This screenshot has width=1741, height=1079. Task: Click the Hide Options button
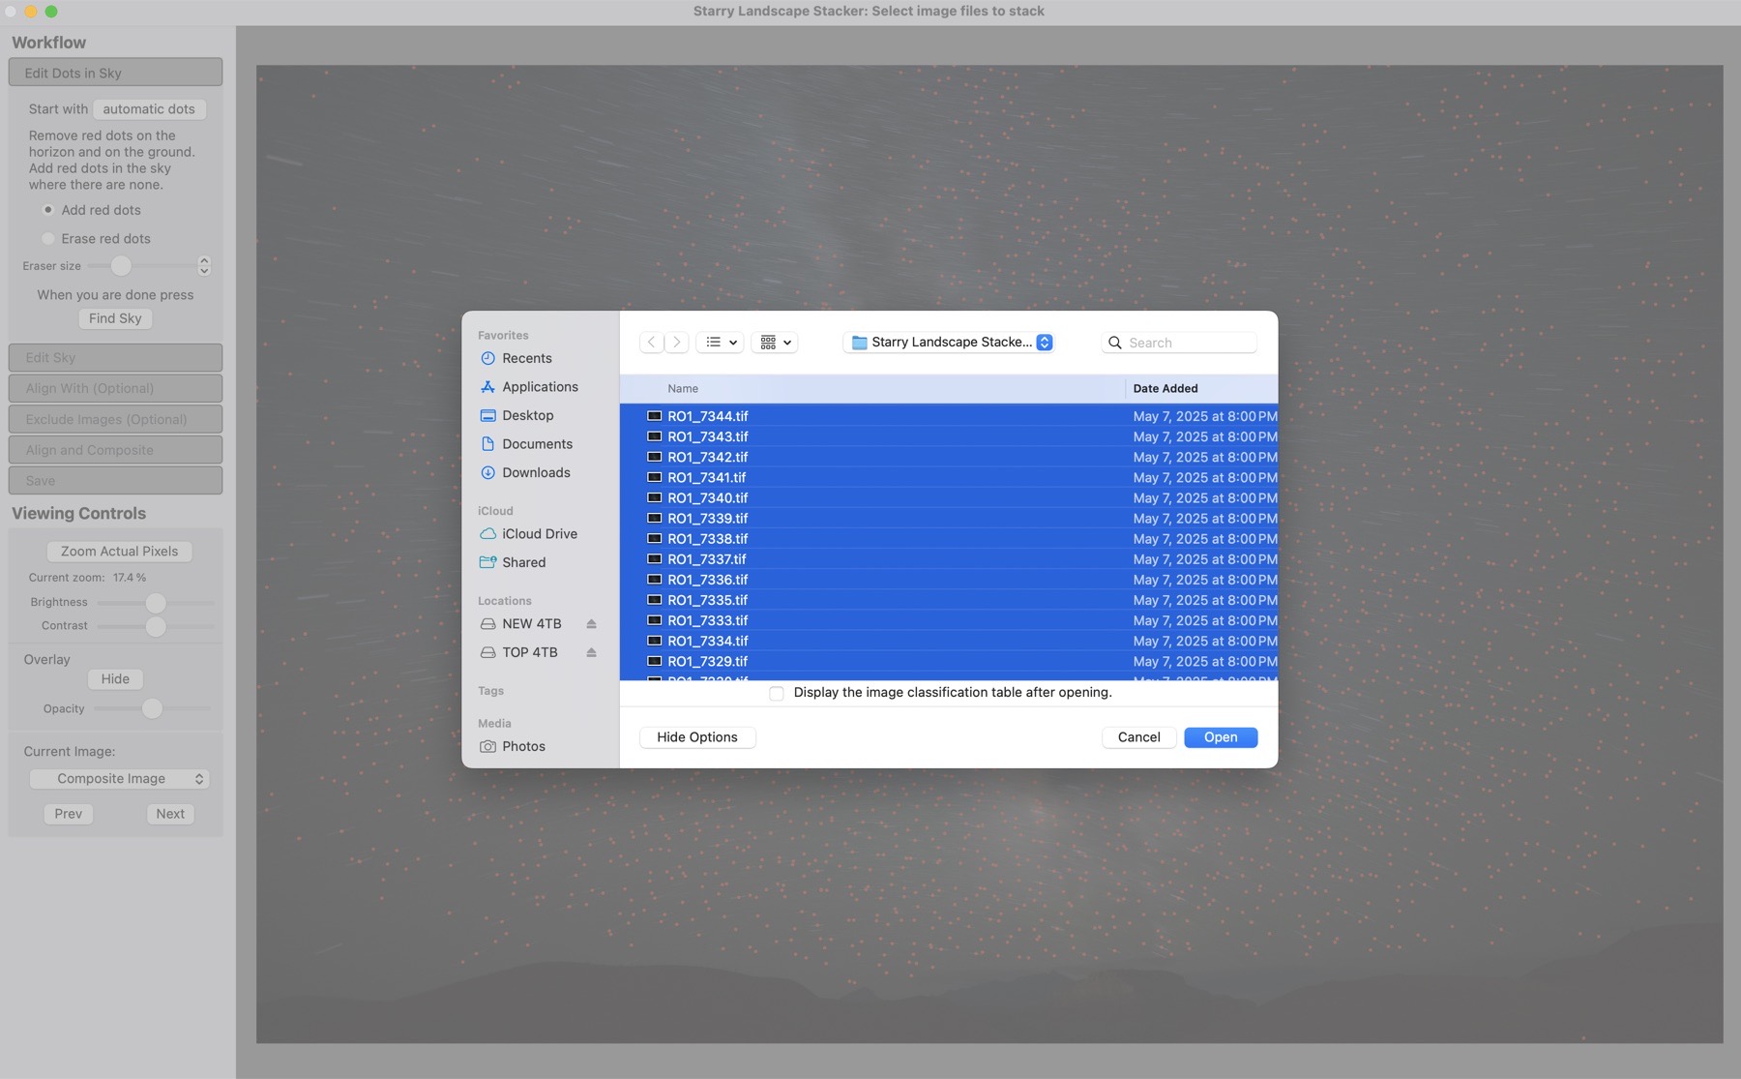coord(697,737)
